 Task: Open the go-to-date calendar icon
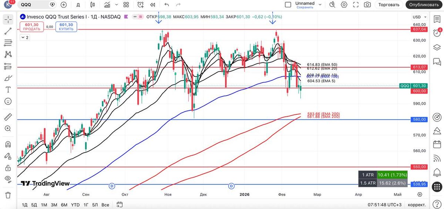click(120, 204)
